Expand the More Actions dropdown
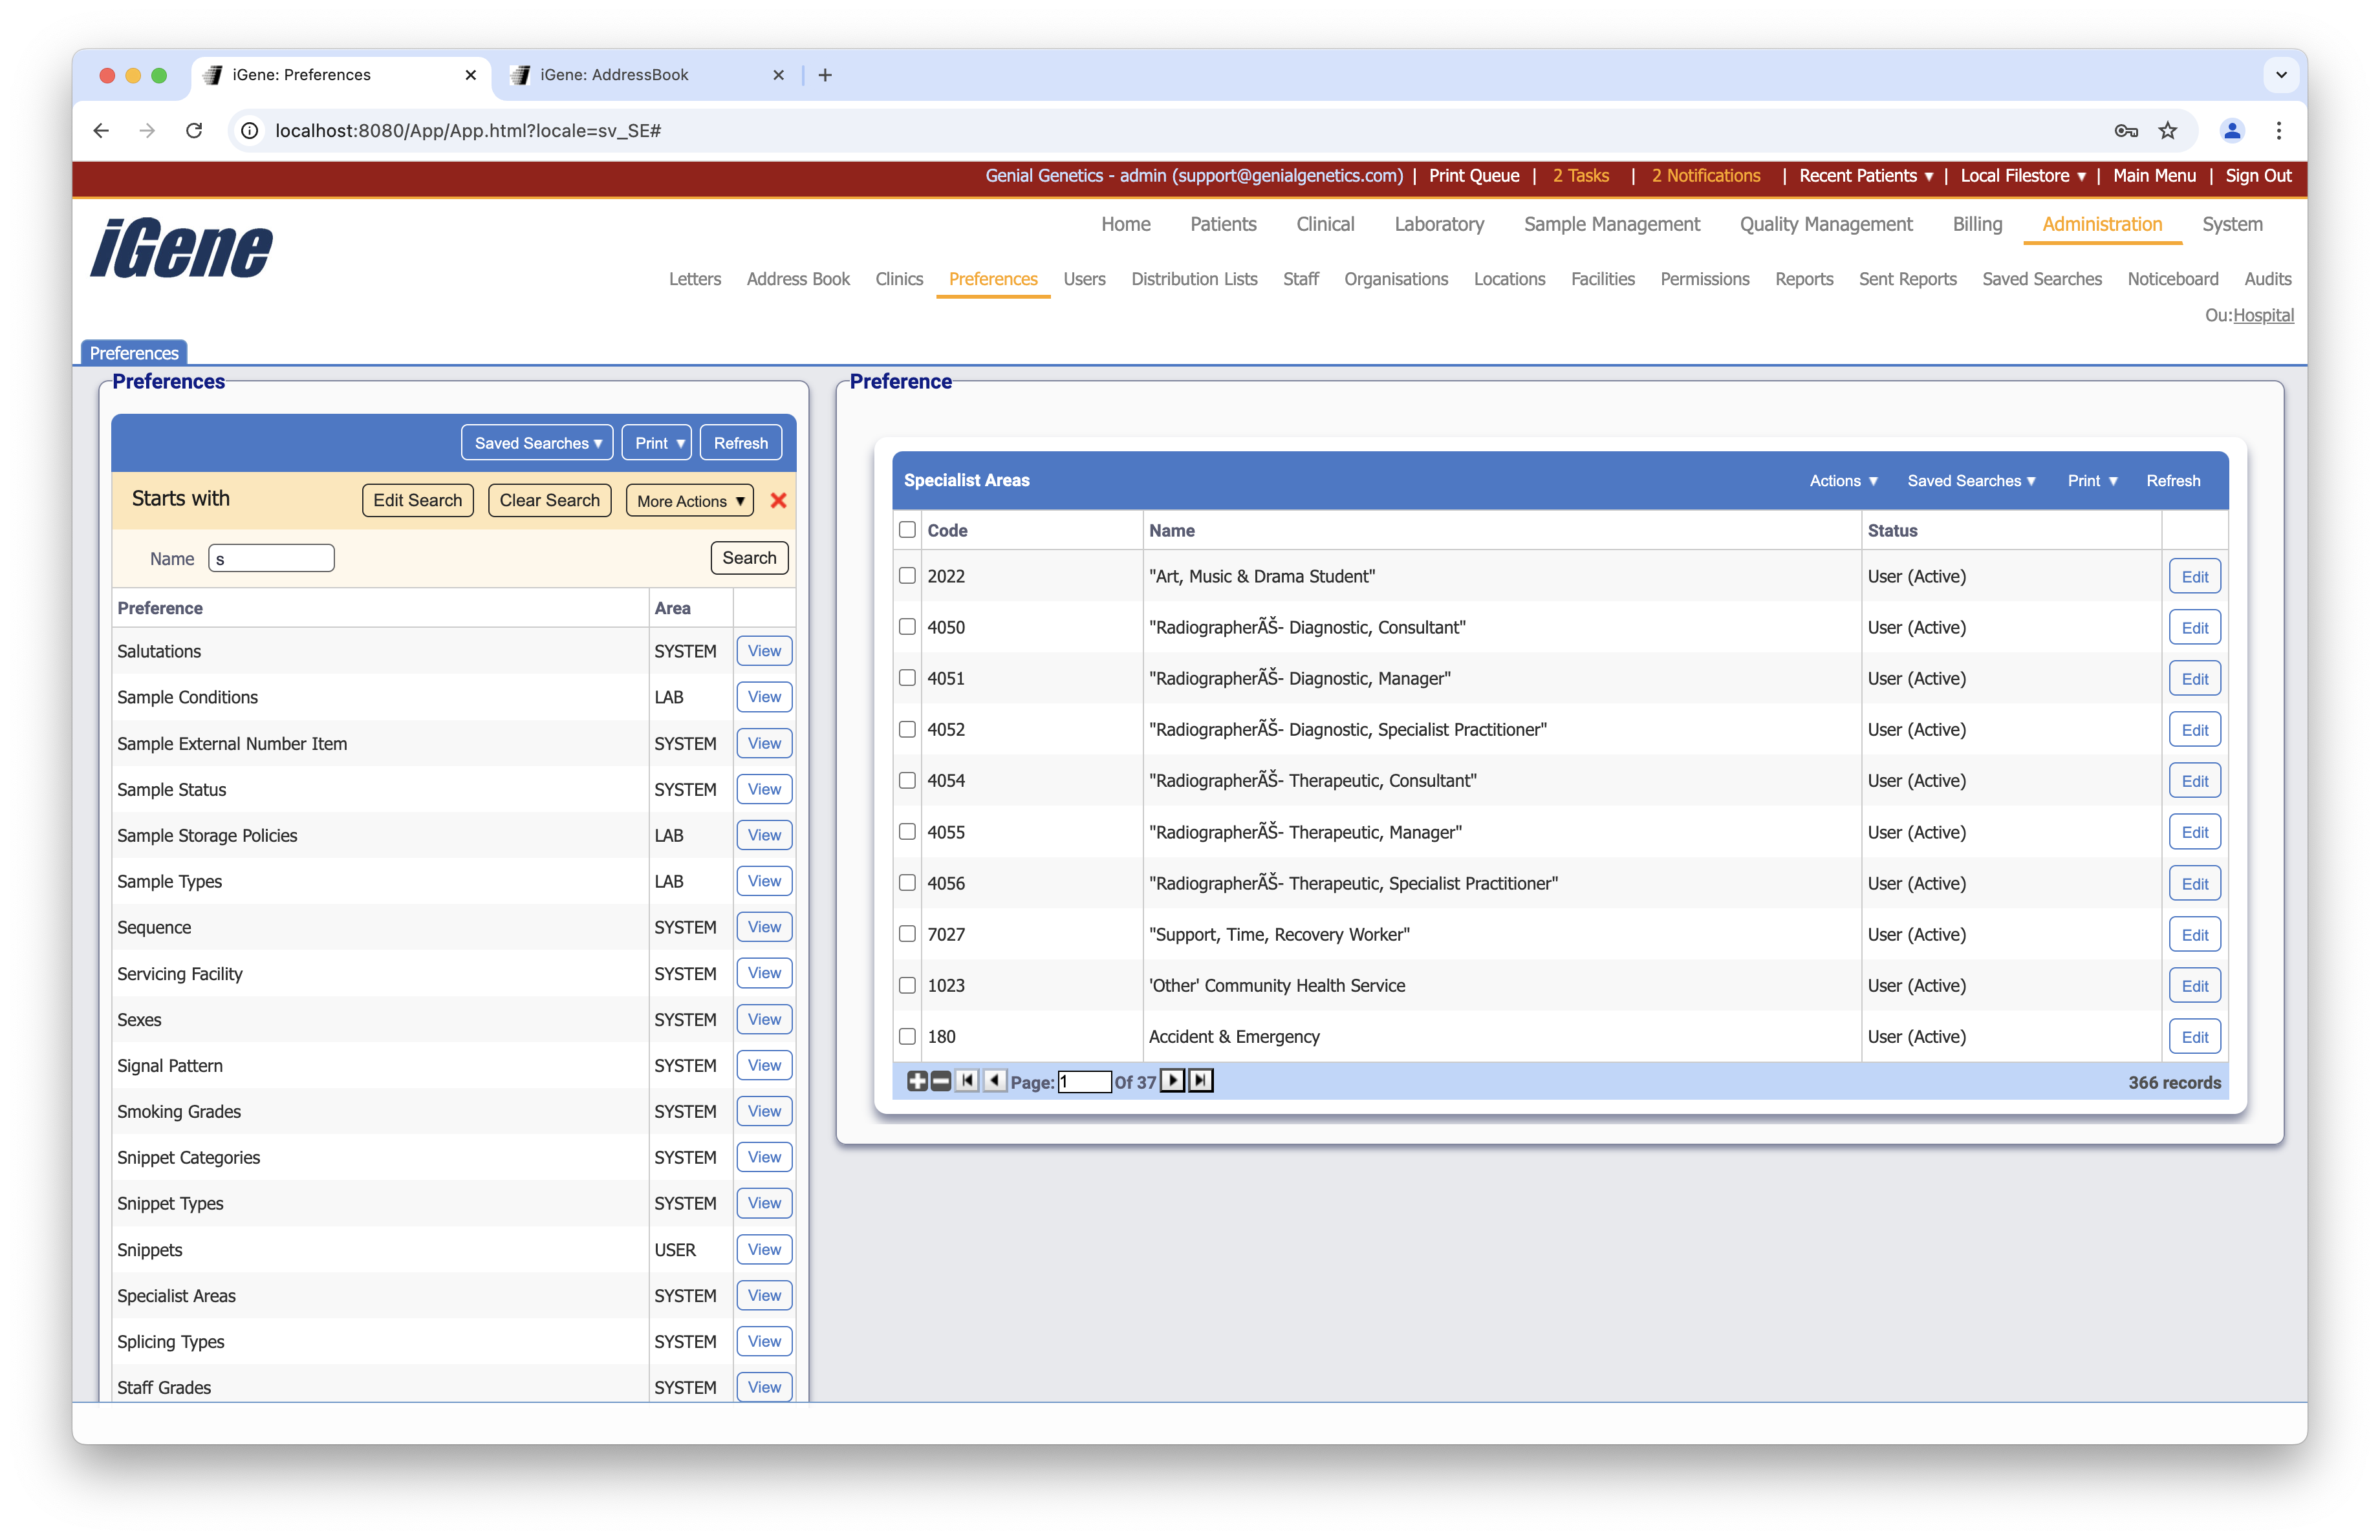2380x1540 pixels. coord(690,500)
